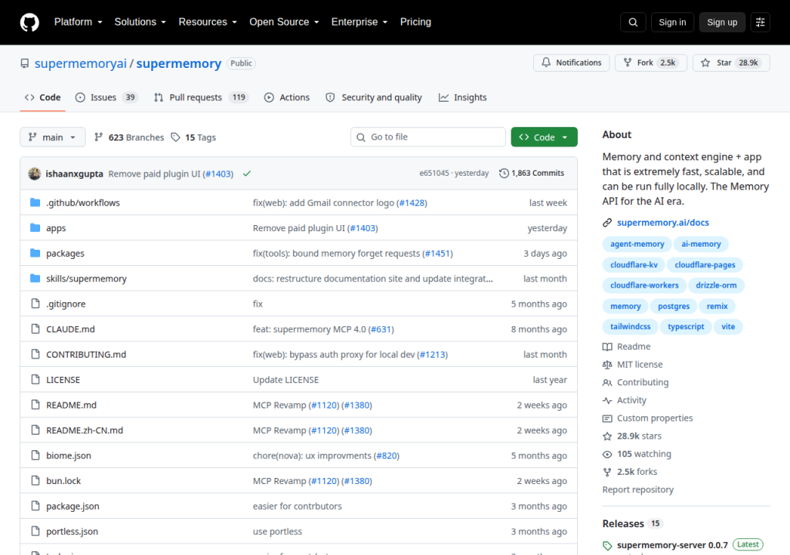The image size is (790, 555).
Task: Open the Insights tab
Action: coord(463,98)
